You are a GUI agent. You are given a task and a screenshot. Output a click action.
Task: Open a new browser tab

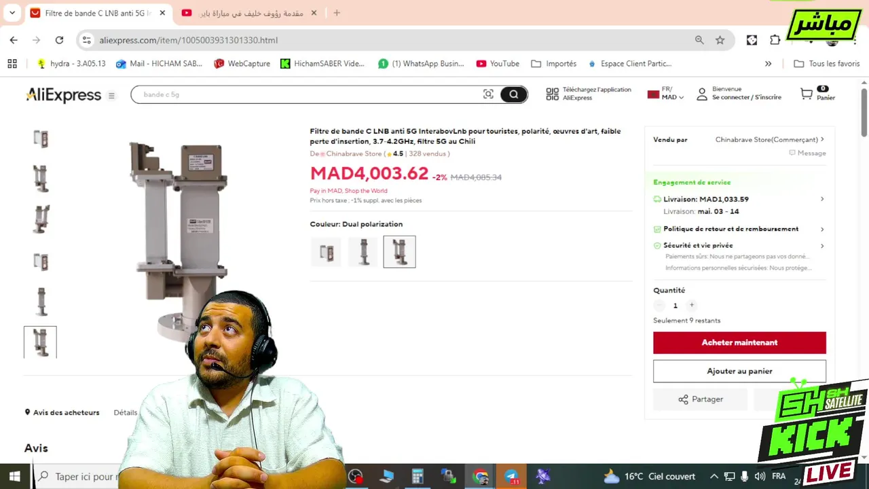[x=337, y=13]
